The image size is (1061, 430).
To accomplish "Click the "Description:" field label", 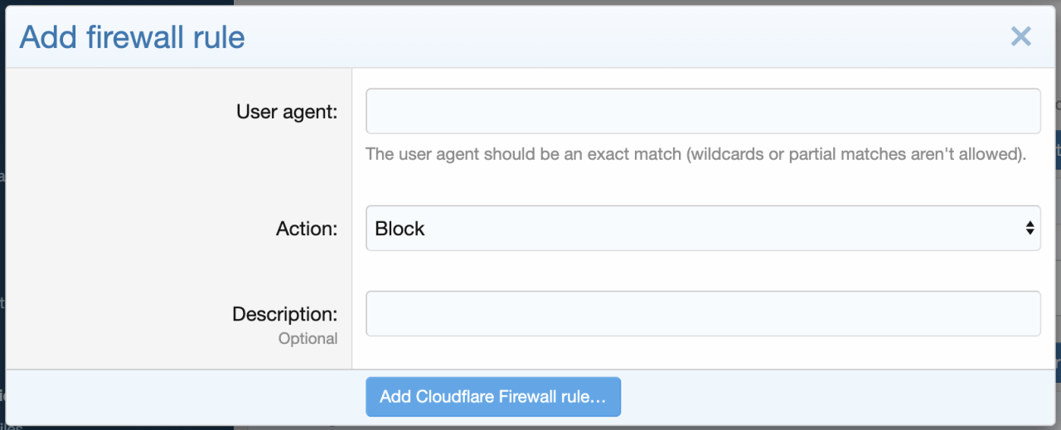I will (284, 314).
